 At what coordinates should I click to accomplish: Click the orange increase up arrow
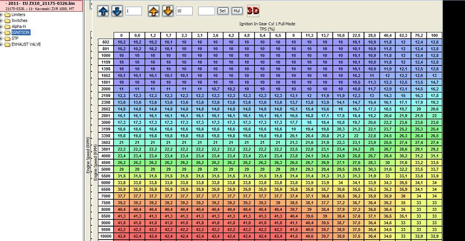coord(154,11)
